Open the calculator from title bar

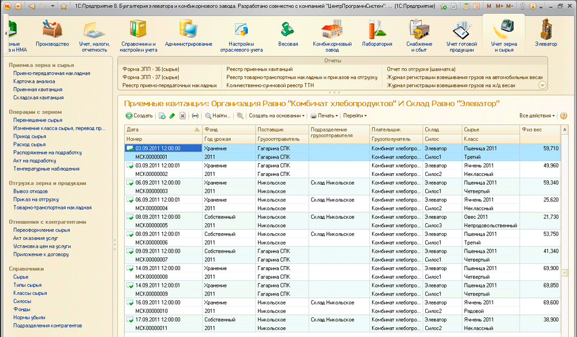466,6
